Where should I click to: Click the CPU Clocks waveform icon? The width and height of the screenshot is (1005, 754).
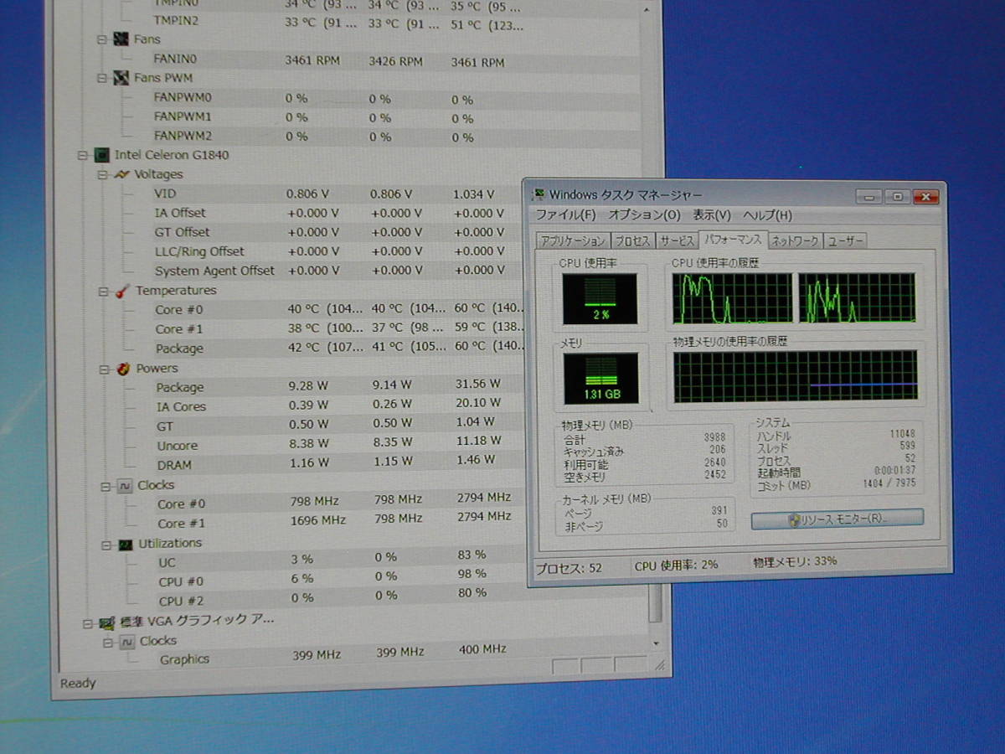click(125, 485)
